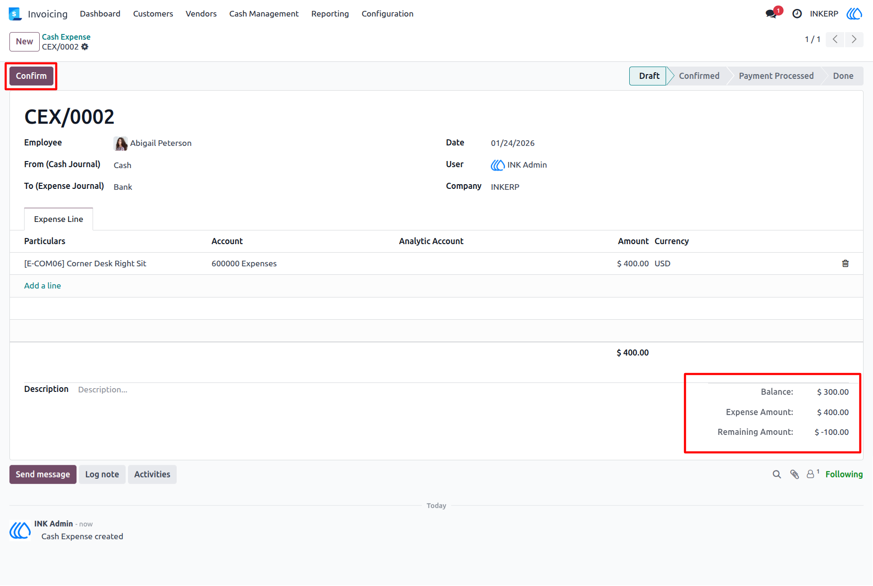This screenshot has height=586, width=873.
Task: Show followers list icon
Action: (x=813, y=474)
